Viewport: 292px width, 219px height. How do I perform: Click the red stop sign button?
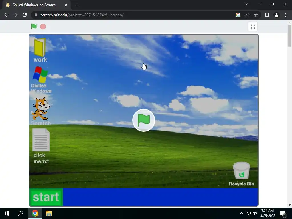43,27
